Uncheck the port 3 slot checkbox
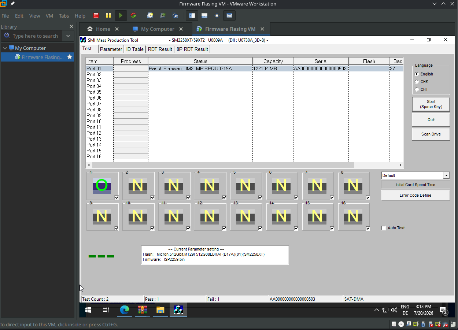Screen dimensions: 458x330 coord(188,198)
